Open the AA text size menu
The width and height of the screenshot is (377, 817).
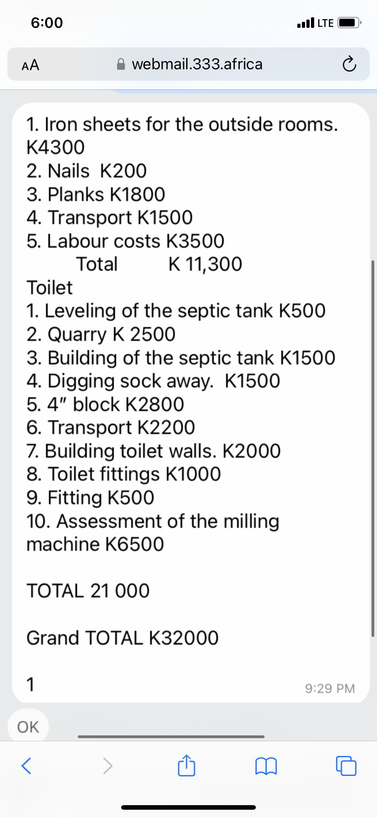click(31, 65)
